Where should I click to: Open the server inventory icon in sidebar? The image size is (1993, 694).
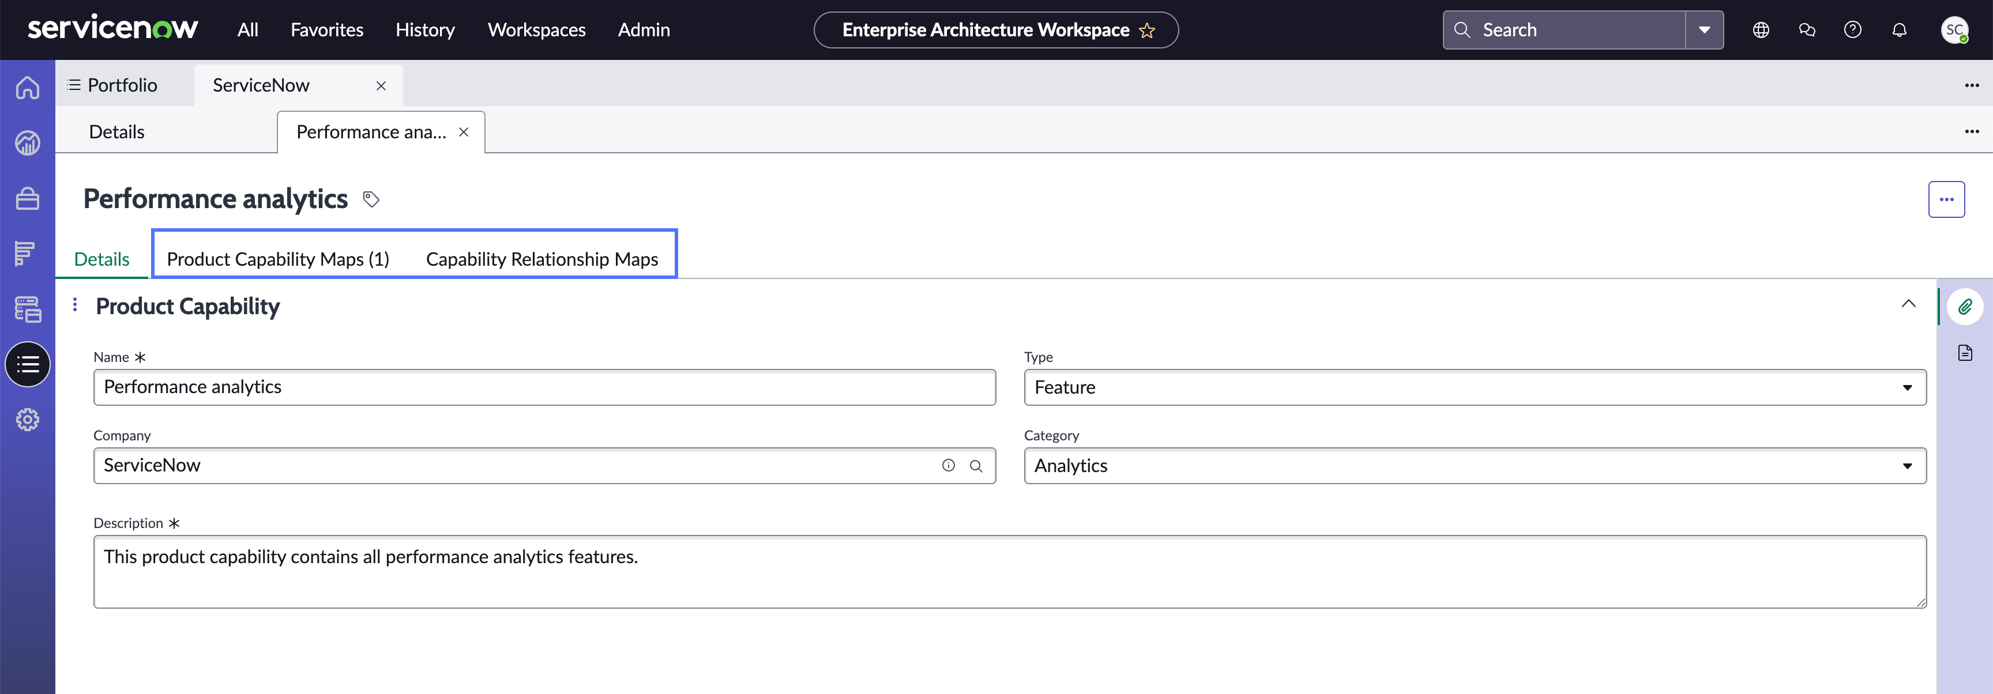tap(28, 310)
